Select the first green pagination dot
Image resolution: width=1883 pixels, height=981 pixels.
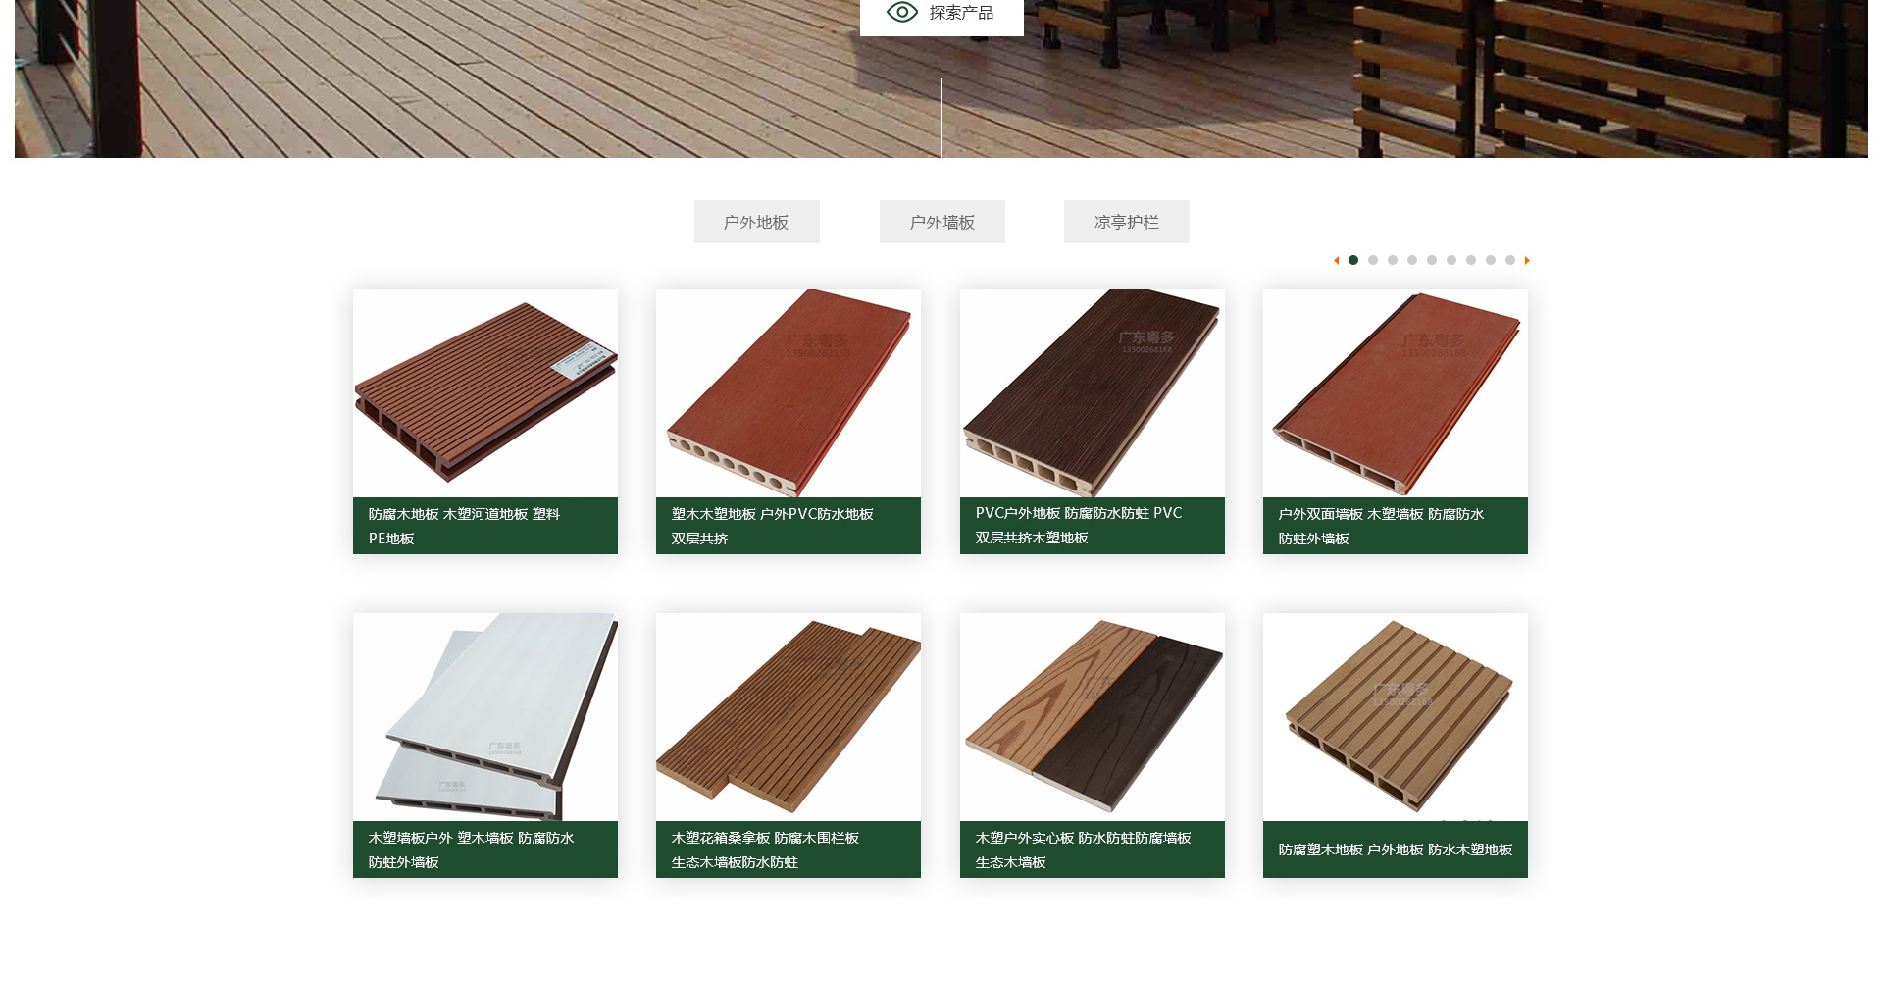1353,260
